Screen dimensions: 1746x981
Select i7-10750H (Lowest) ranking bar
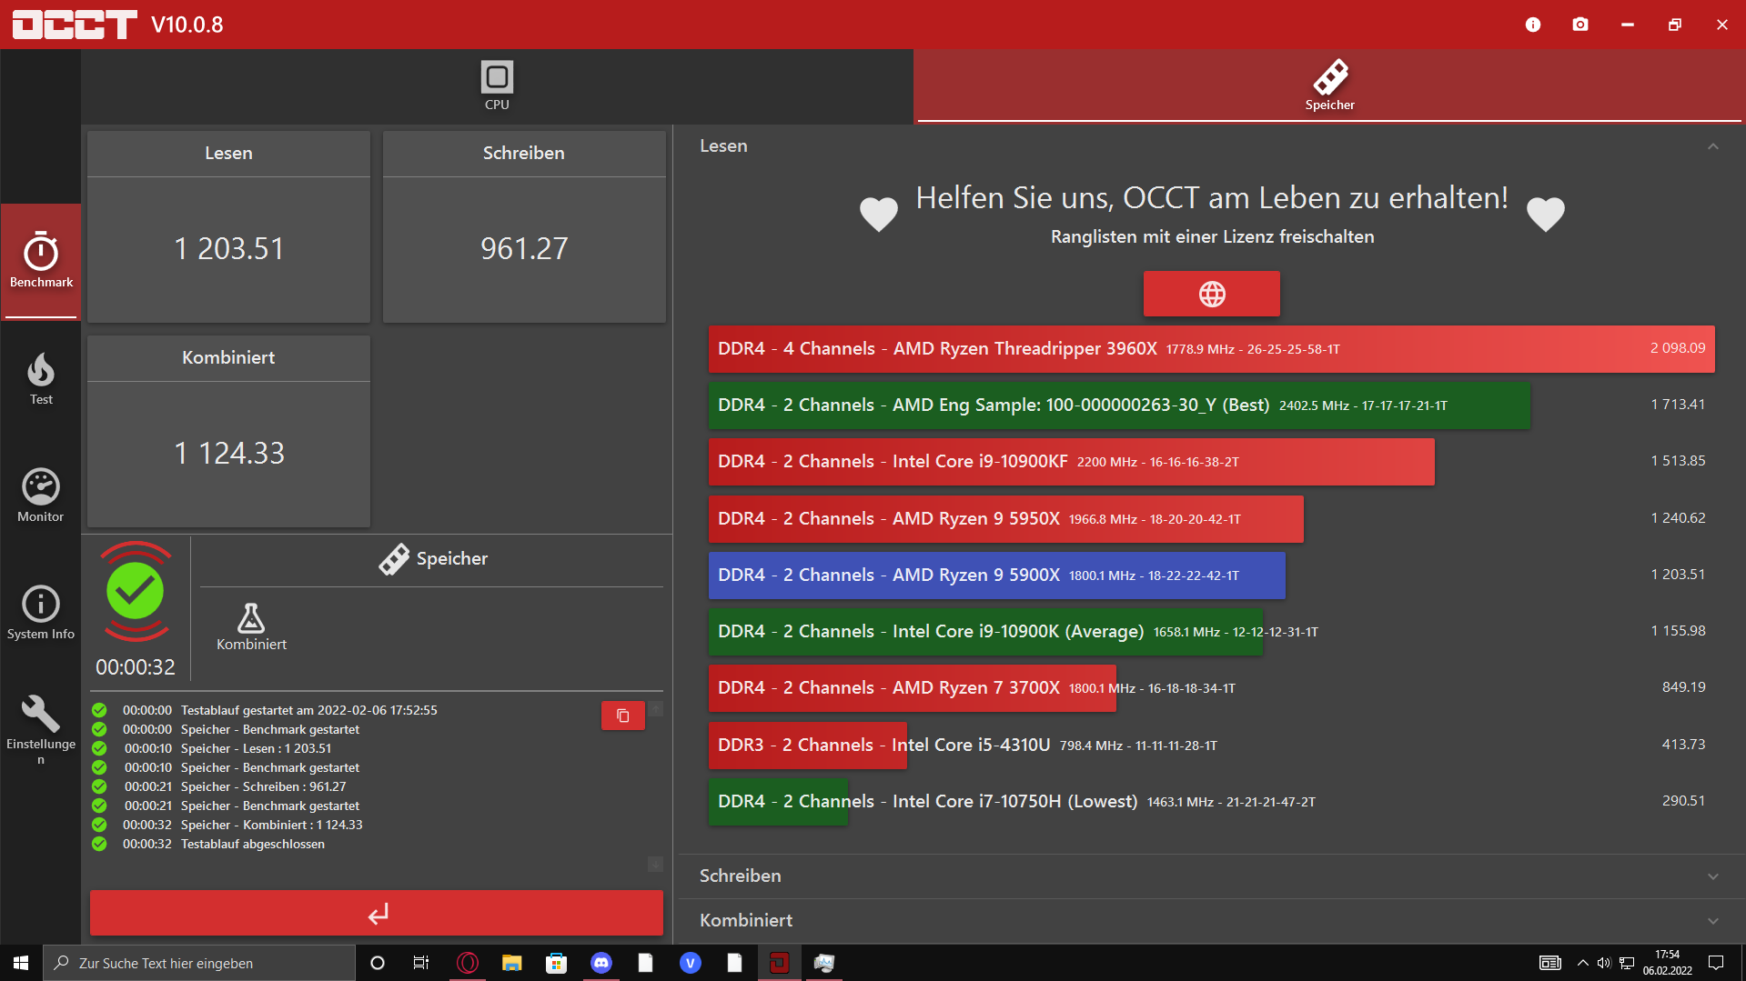[x=778, y=802]
